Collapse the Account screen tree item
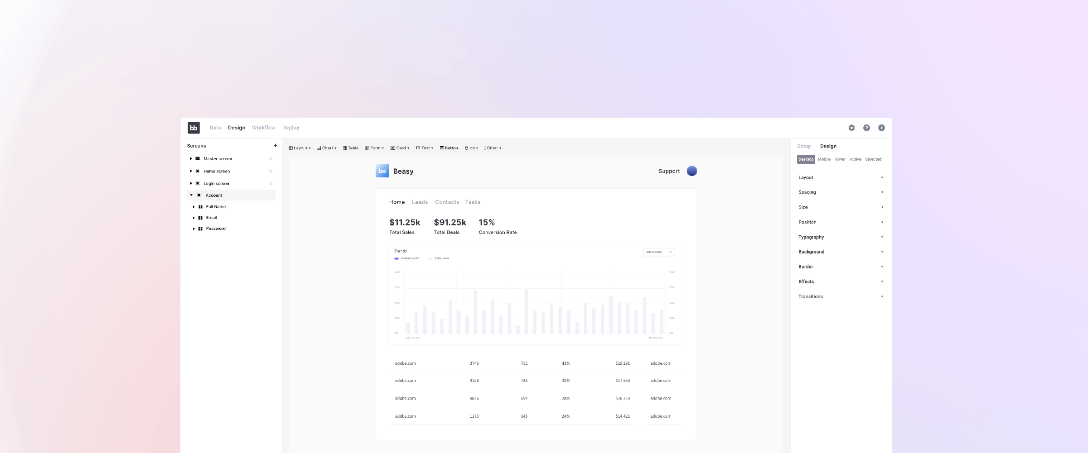Viewport: 1088px width, 453px height. [x=191, y=195]
